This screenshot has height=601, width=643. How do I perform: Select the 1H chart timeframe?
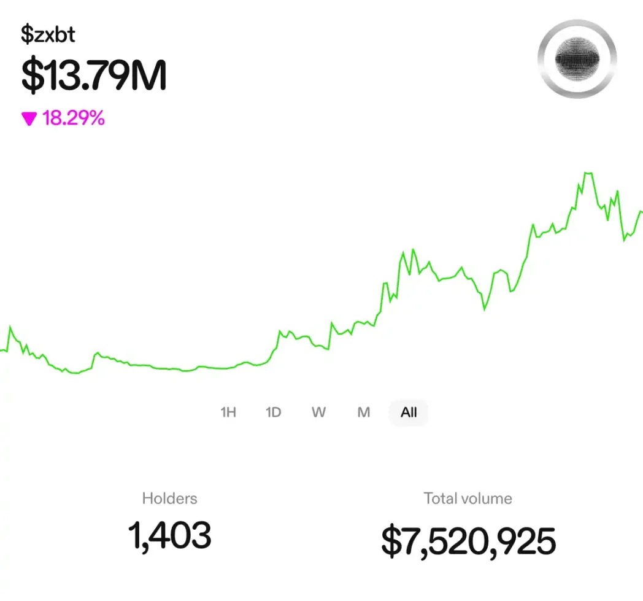(x=228, y=413)
